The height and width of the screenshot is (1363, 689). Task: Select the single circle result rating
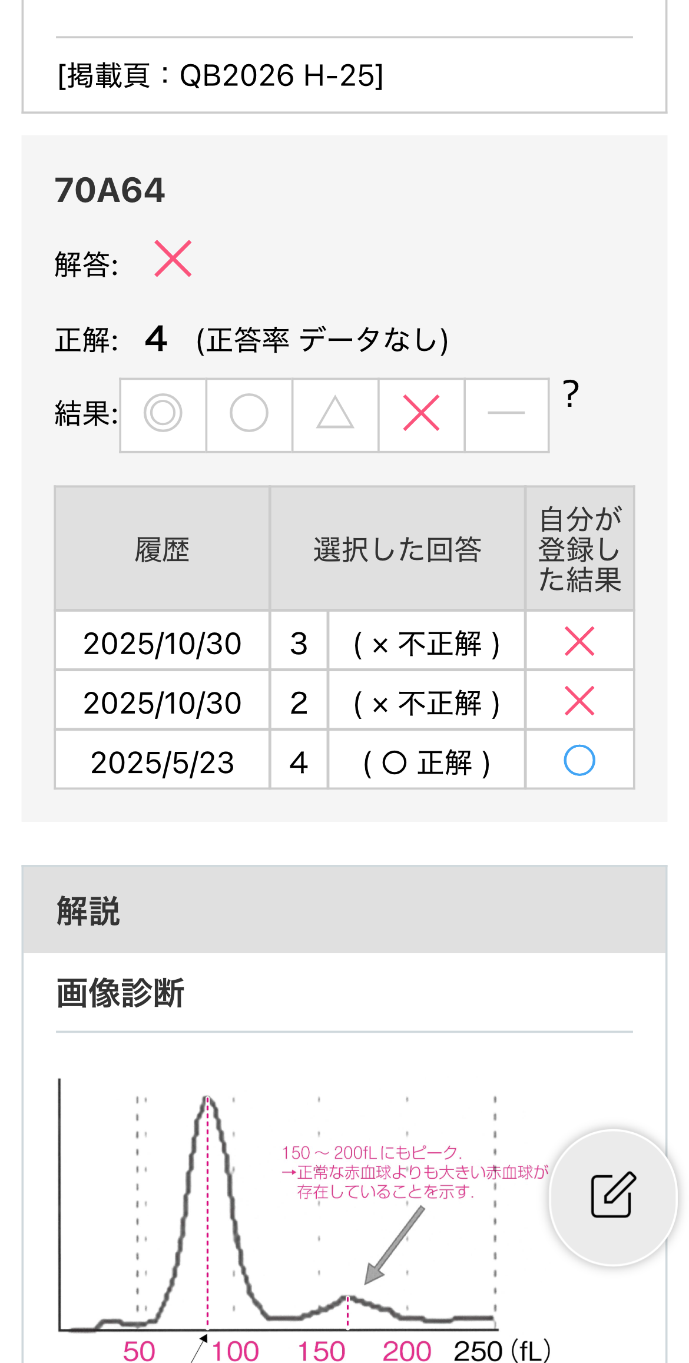(249, 414)
